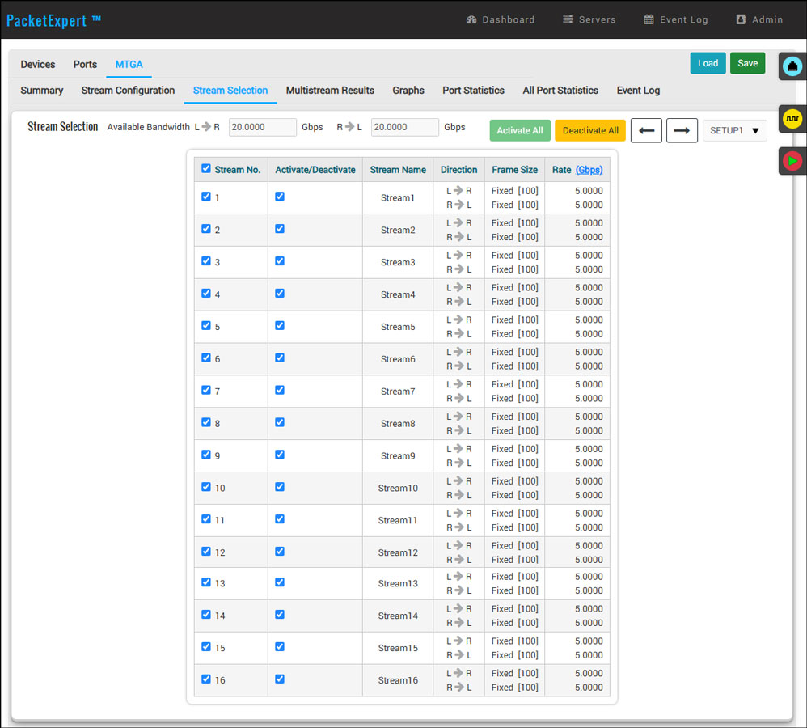
Task: Click the Frame Size column header
Action: coord(514,170)
